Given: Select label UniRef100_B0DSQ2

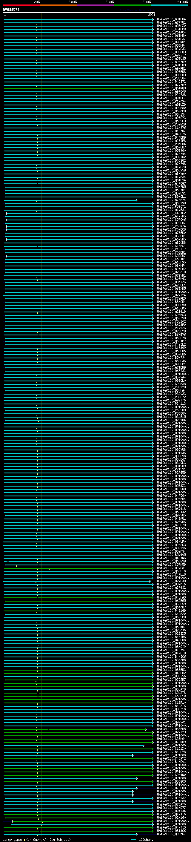Looking at the screenshot, I should (x=171, y=160).
